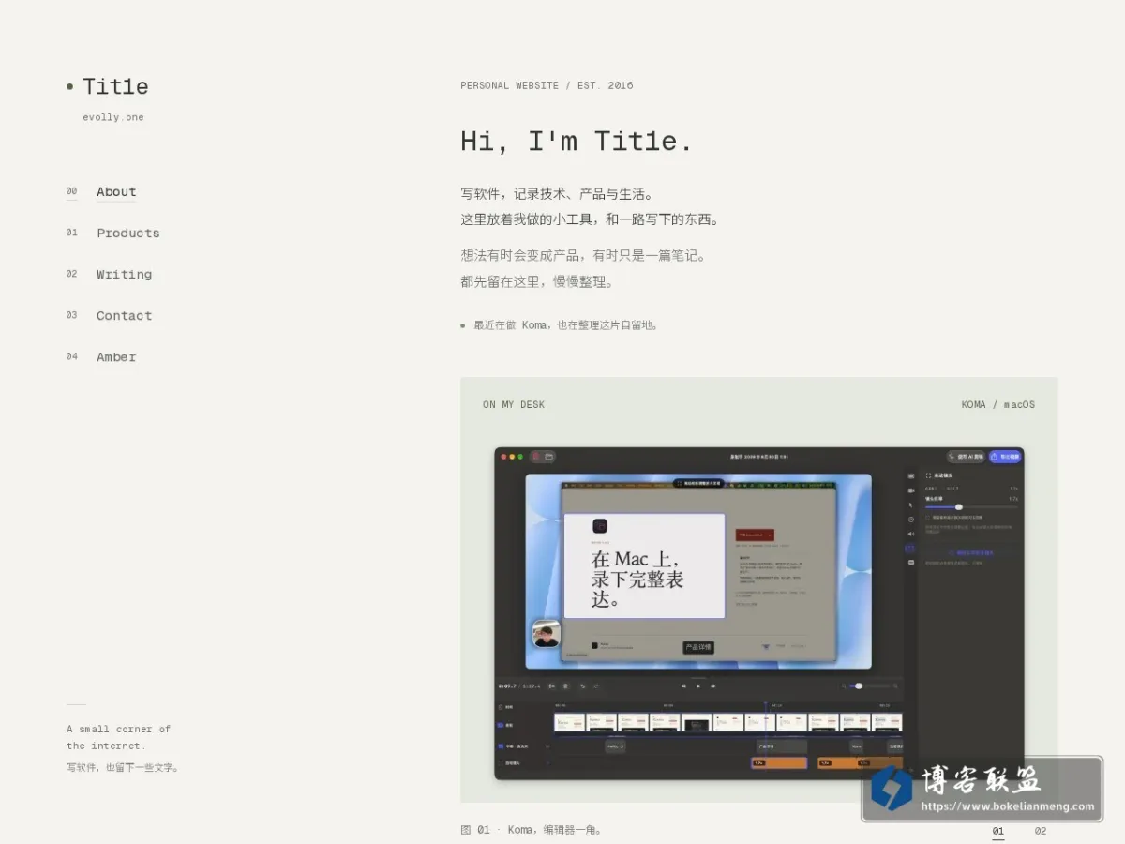Open the speaker audio icon in Koma's sidebar

(x=910, y=534)
